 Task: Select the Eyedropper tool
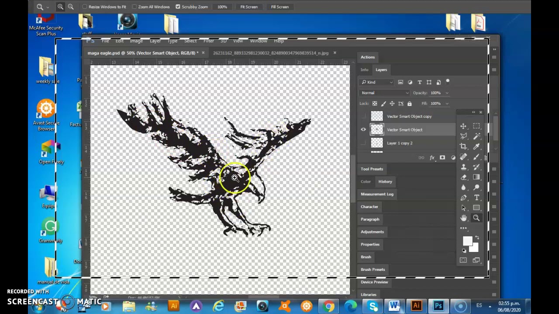476,147
